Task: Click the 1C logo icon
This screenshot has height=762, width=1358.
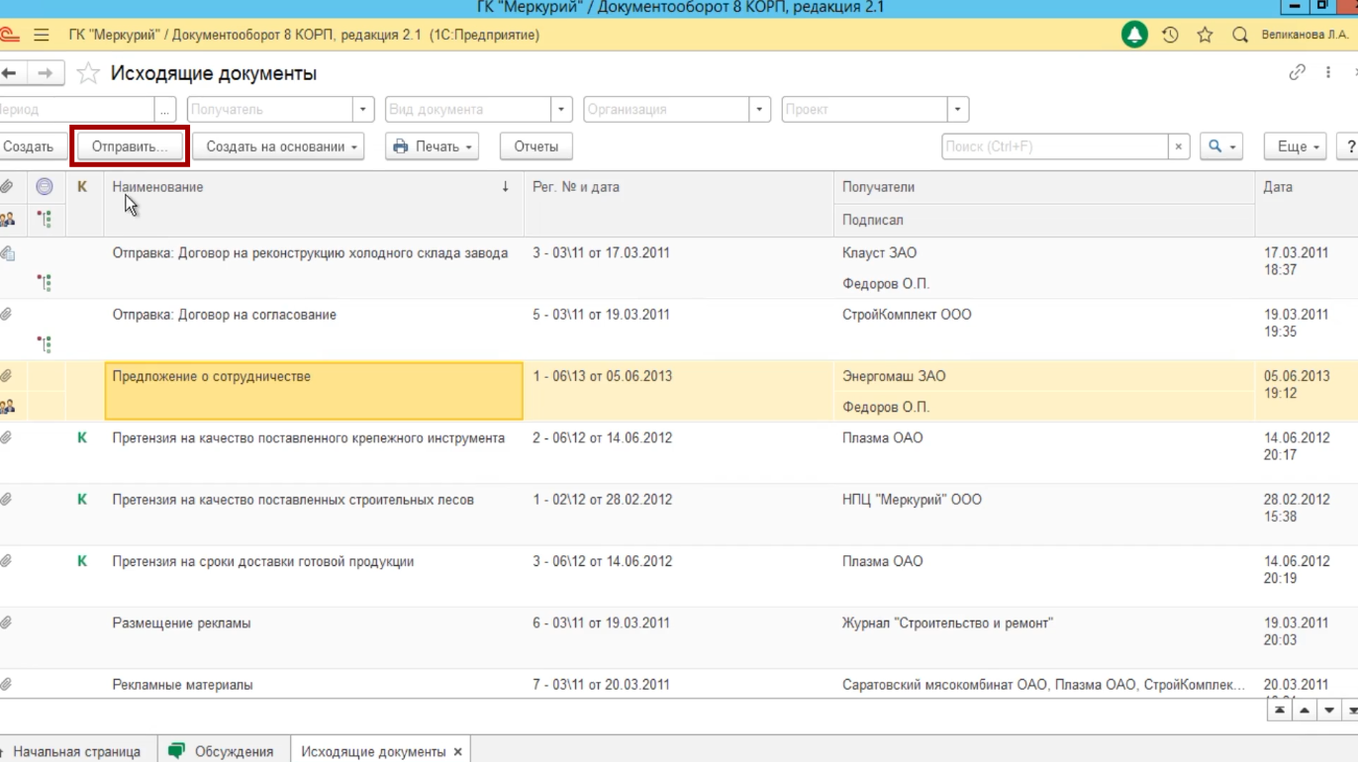Action: (x=9, y=35)
